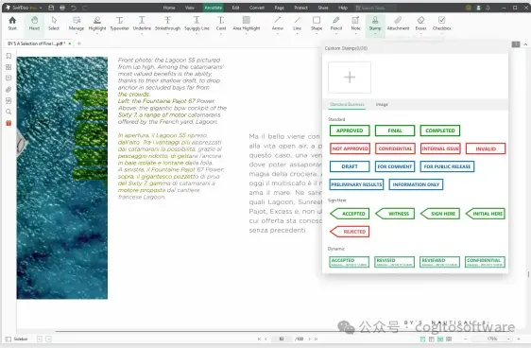Select the Eraser tool
The height and width of the screenshot is (348, 531).
click(x=420, y=24)
